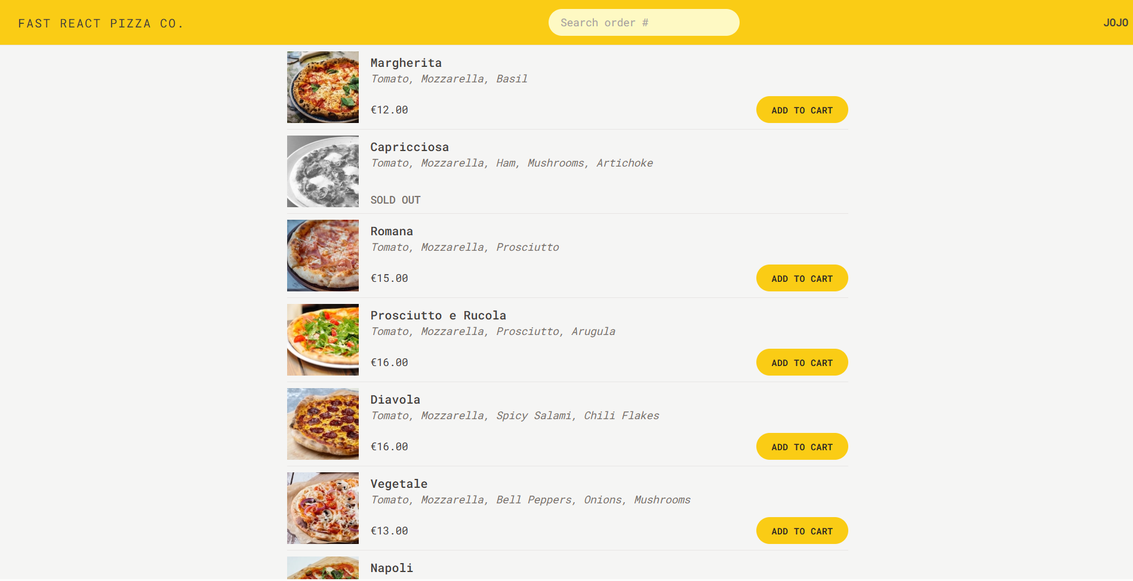
Task: Select the Capricciosa pizza name
Action: [x=410, y=146]
